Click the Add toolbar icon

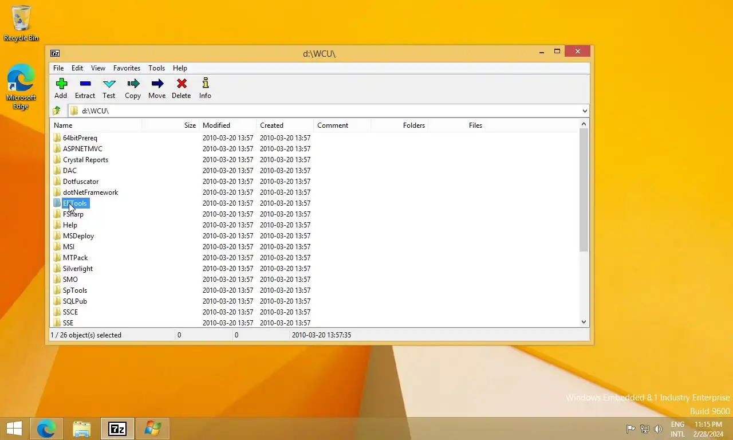click(x=61, y=84)
